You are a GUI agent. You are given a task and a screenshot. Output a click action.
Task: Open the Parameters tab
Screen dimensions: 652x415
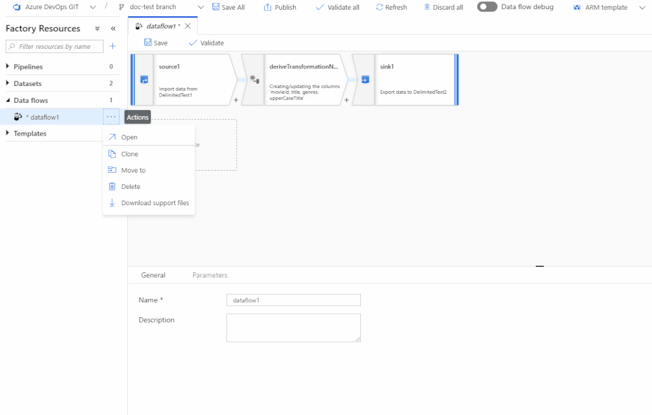210,275
